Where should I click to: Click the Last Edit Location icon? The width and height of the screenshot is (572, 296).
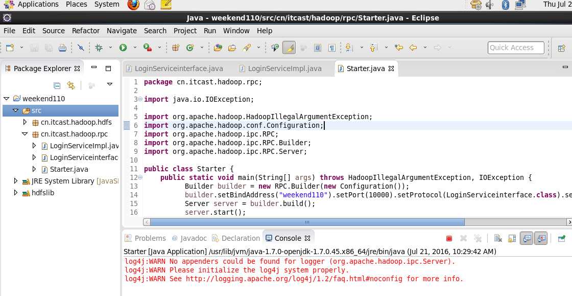coord(399,48)
